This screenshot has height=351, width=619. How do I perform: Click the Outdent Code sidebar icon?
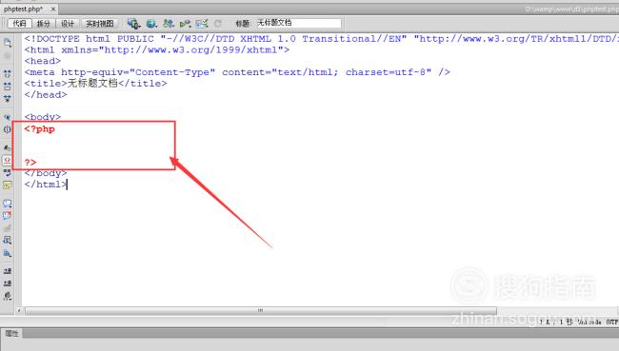[7, 283]
